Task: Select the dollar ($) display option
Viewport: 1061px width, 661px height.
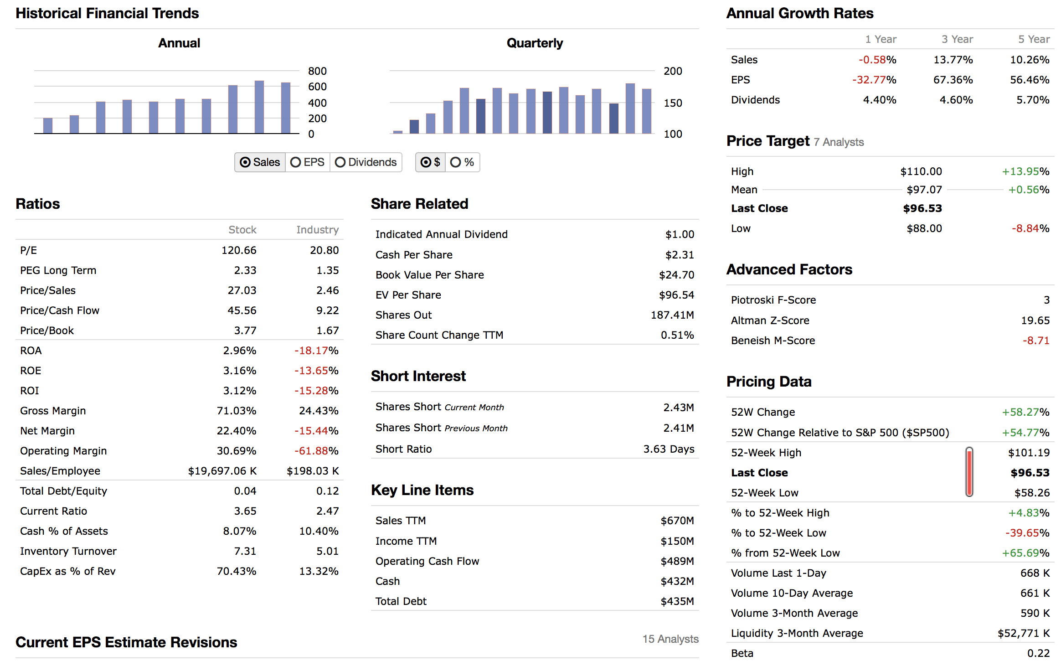Action: (430, 162)
